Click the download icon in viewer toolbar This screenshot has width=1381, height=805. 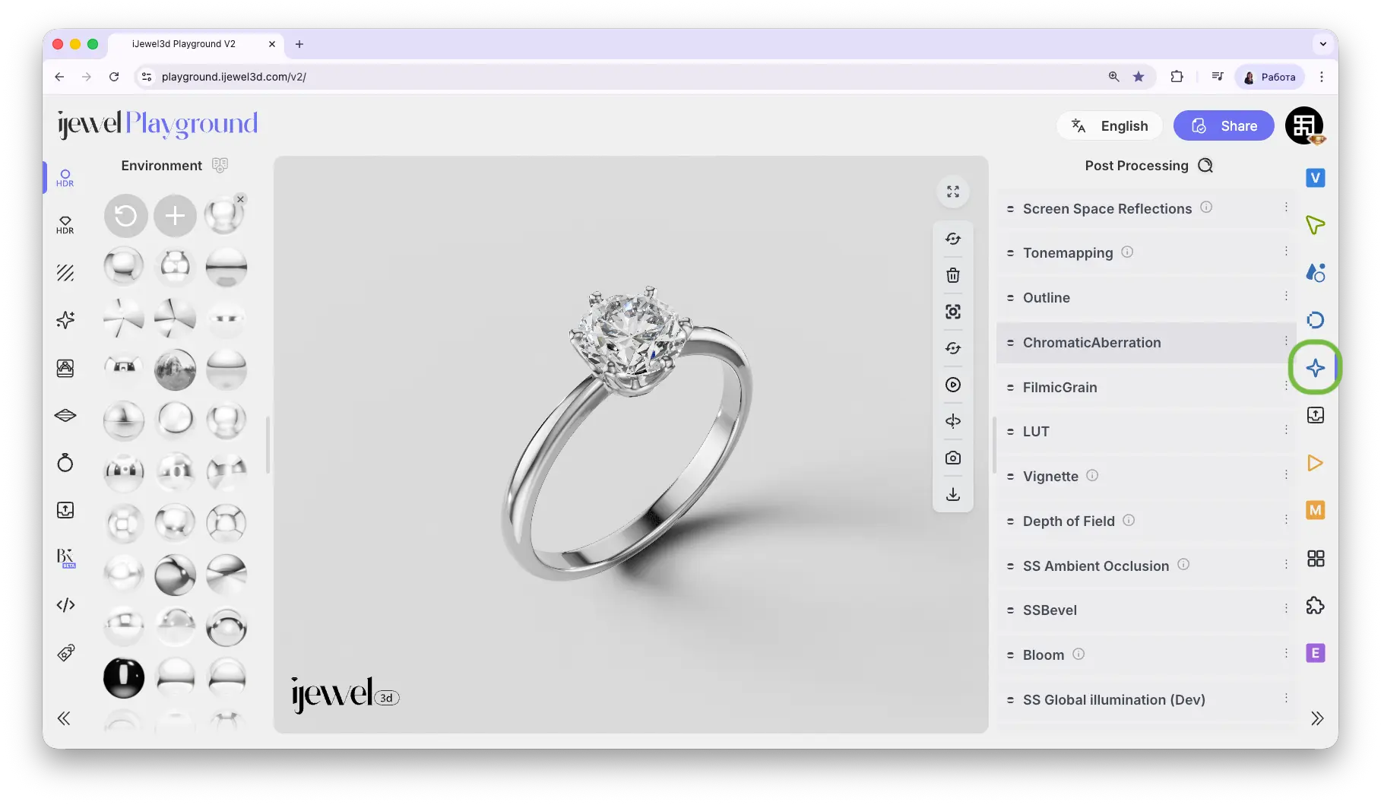(953, 494)
